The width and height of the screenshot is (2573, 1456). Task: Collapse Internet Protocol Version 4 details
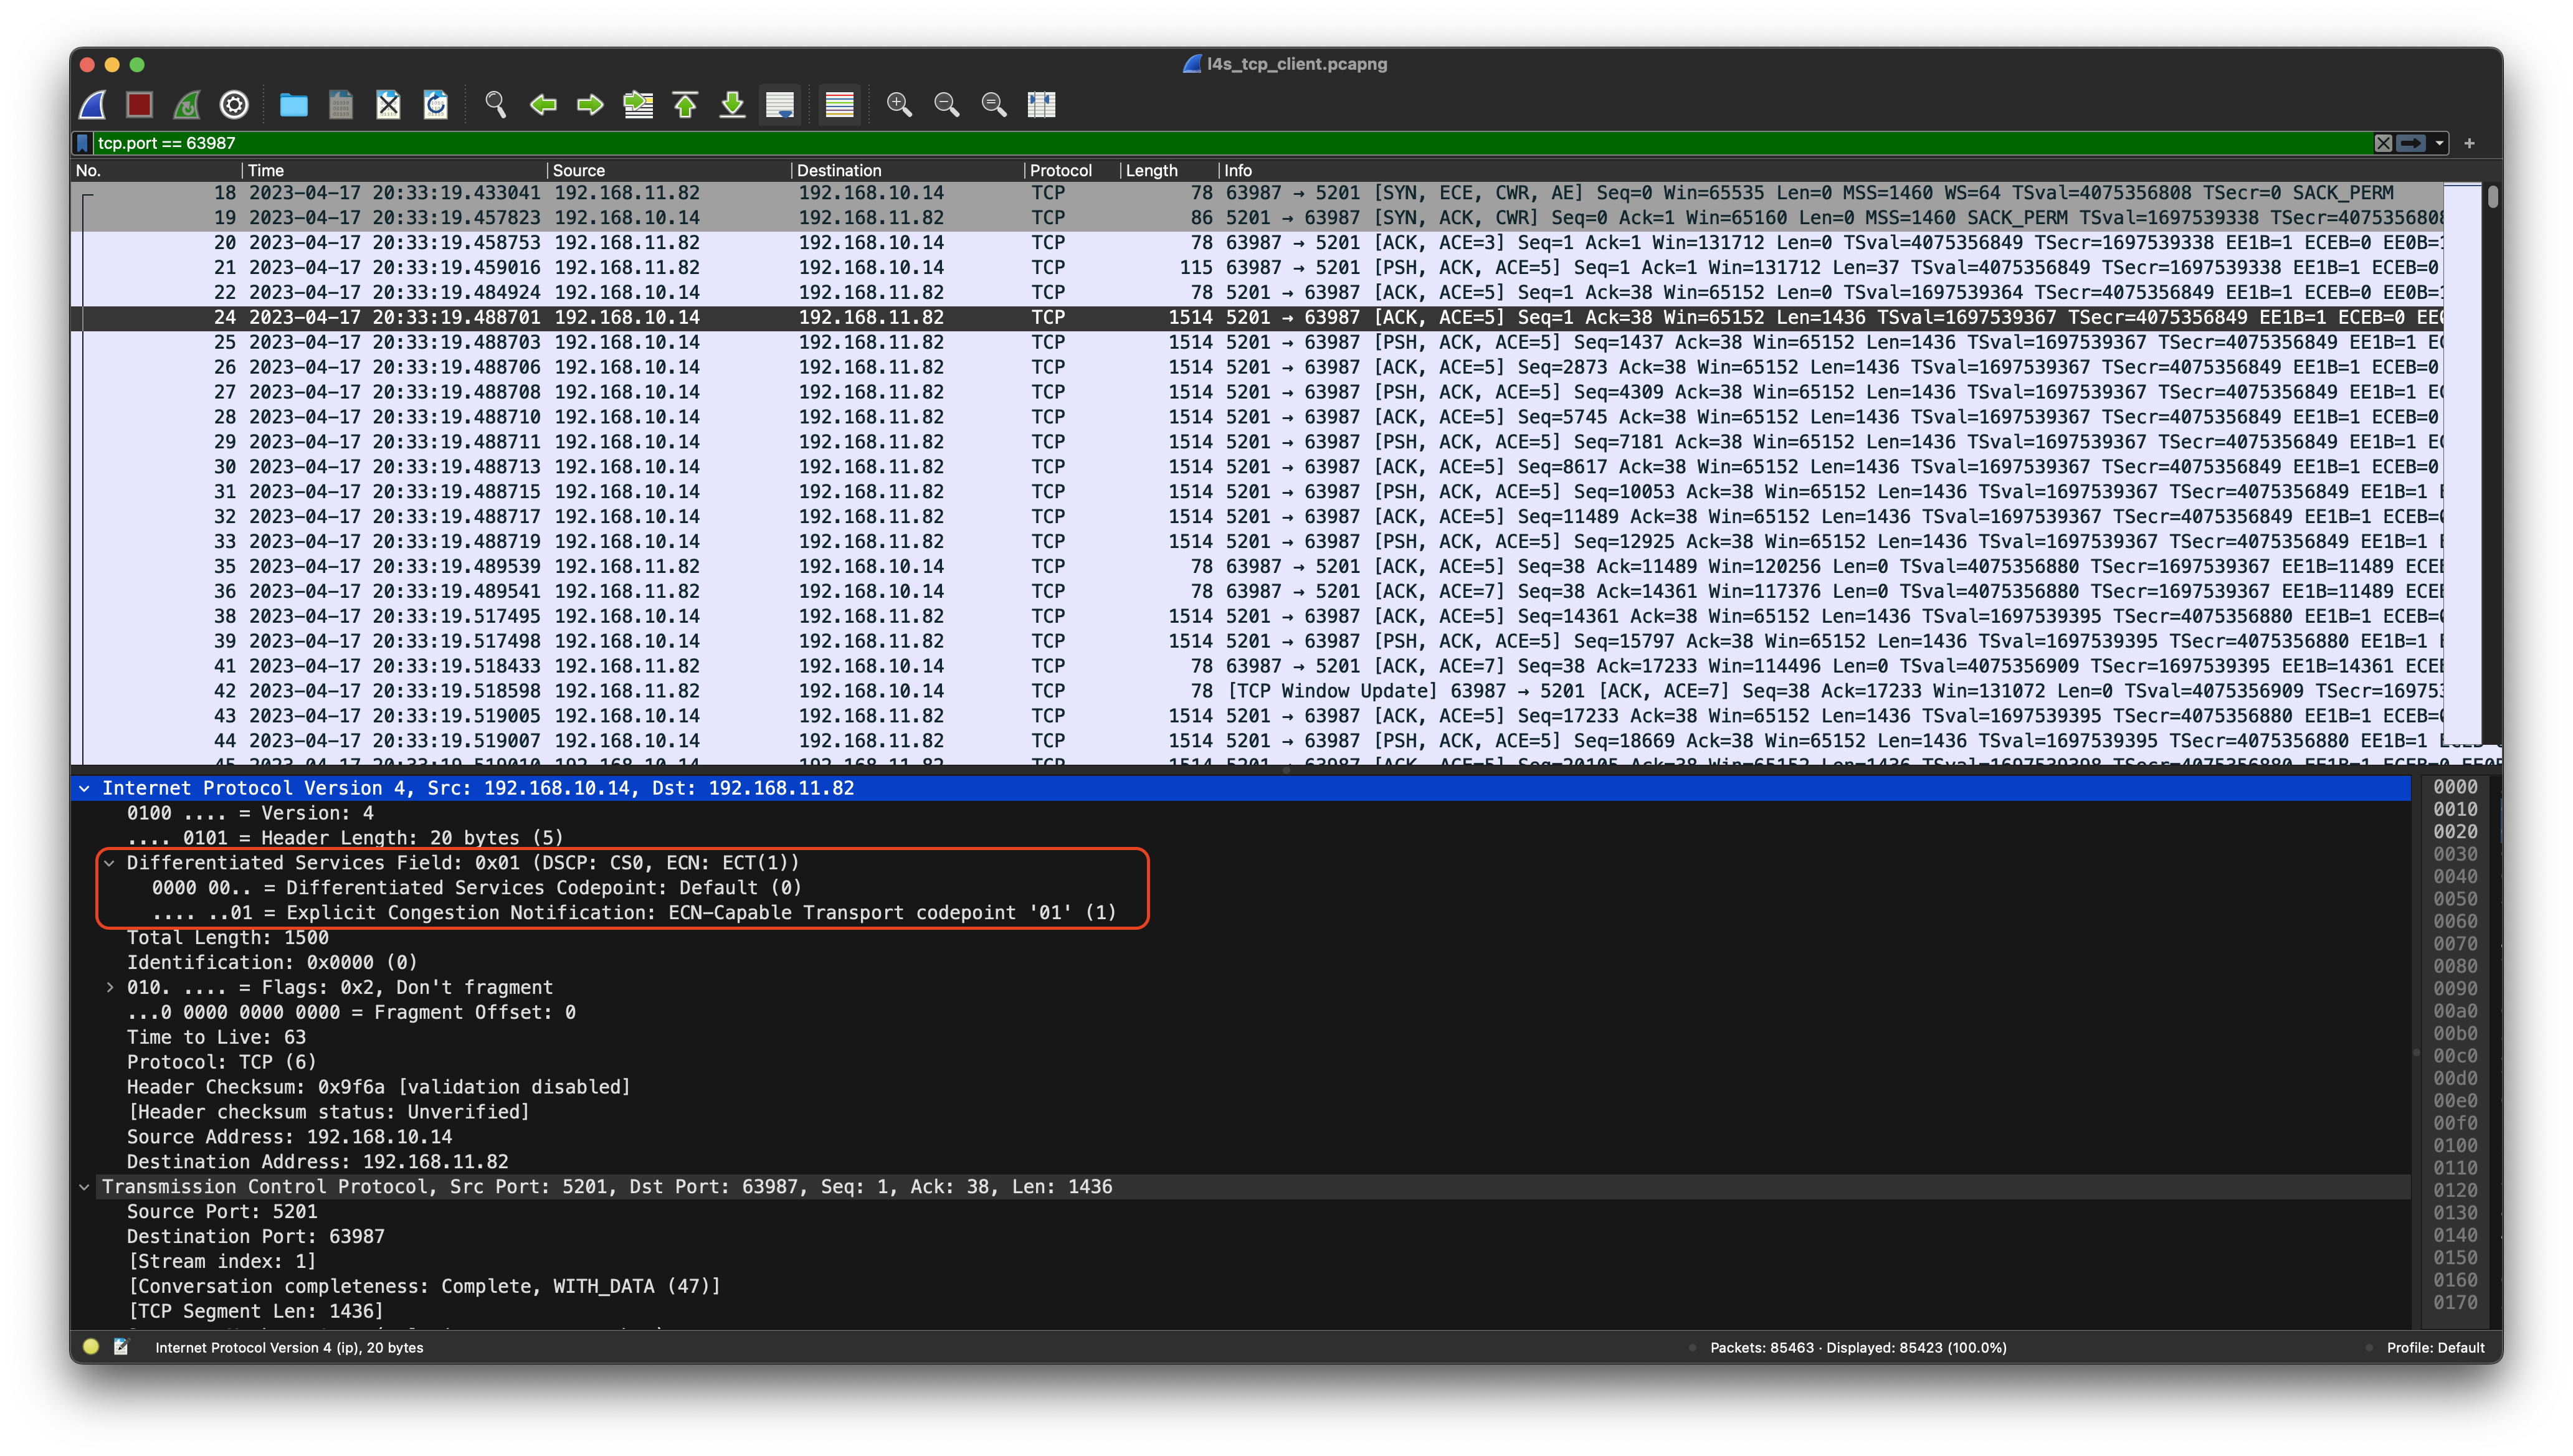tap(85, 788)
